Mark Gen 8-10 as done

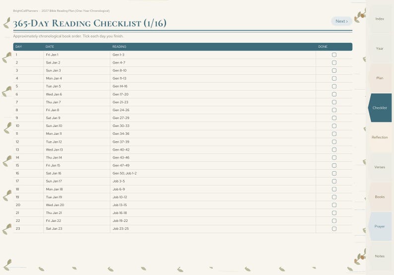[334, 70]
